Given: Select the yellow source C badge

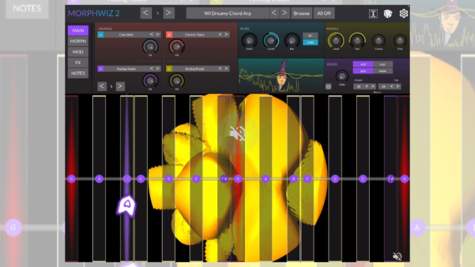Looking at the screenshot, I should click(169, 69).
